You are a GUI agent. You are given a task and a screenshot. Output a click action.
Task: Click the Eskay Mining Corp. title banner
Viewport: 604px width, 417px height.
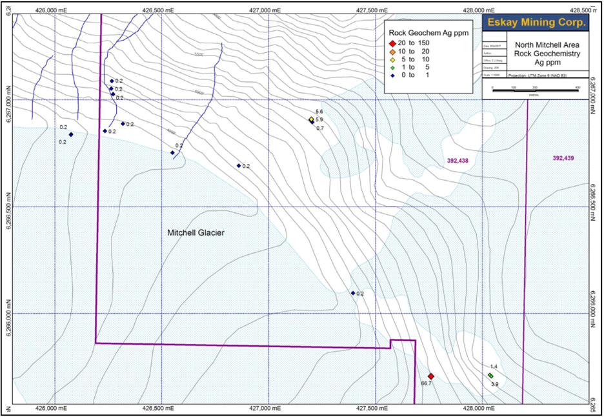coord(537,23)
